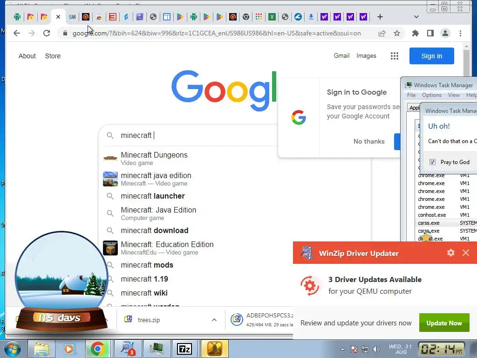Viewport: 477px width, 358px height.
Task: Open WinZip Driver Updater taskbar icon
Action: click(x=128, y=349)
